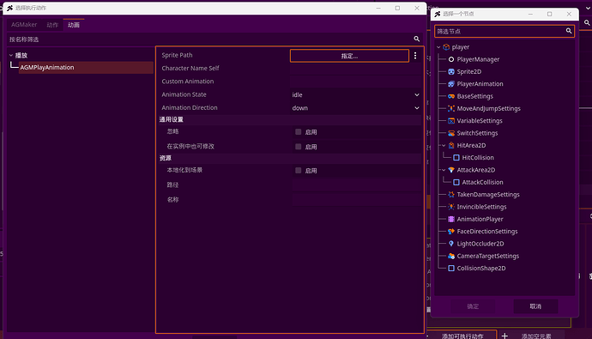Viewport: 592px width, 339px height.
Task: Click the SwitchSettings node icon
Action: (451, 133)
